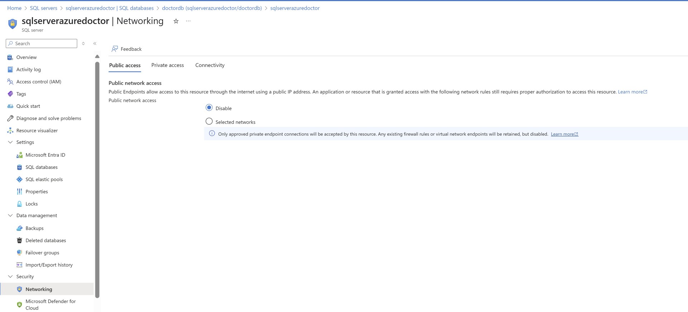Click Microsoft Entra ID icon

pos(19,155)
